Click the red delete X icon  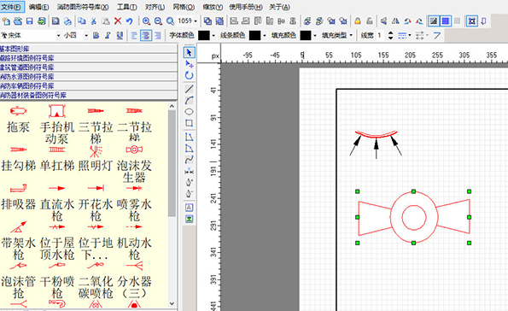point(118,21)
